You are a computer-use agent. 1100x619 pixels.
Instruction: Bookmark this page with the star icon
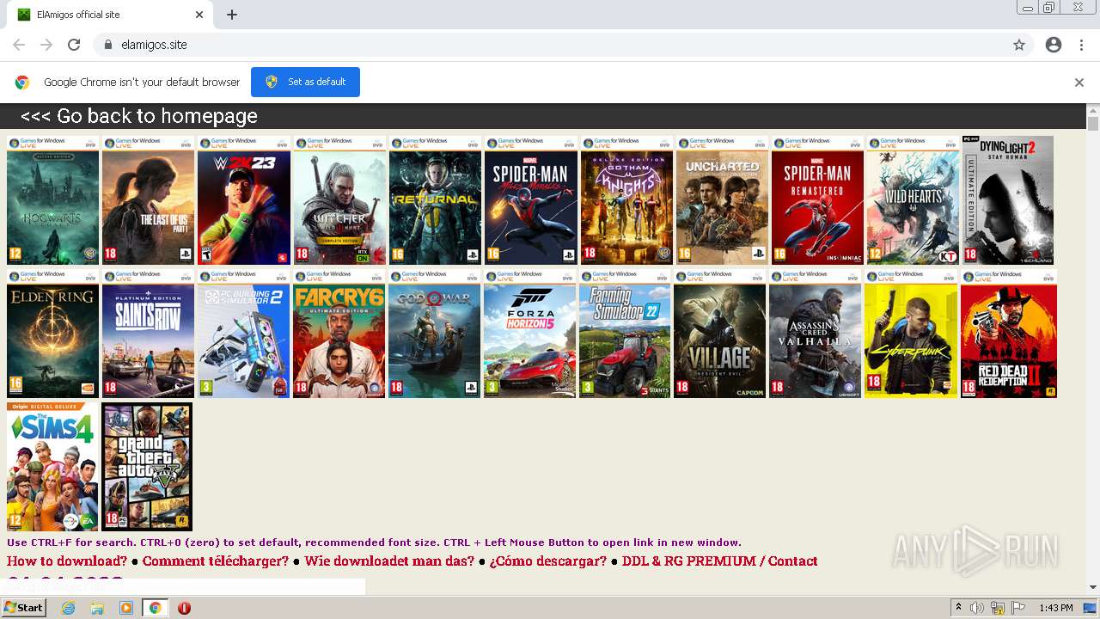pos(1019,45)
